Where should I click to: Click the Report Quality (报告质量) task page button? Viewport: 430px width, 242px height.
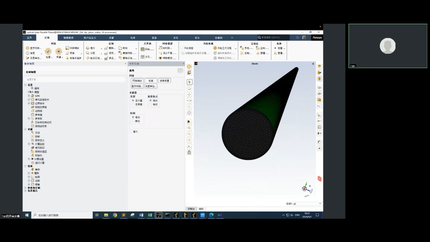tap(164, 81)
